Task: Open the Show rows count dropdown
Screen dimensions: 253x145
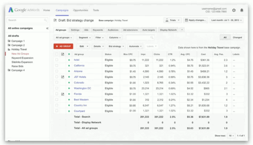Action: tap(231, 136)
